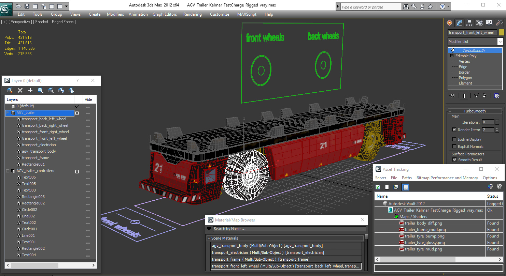Viewport: 506px width, 276px height.
Task: Click the Perspective viewport label
Action: point(20,22)
